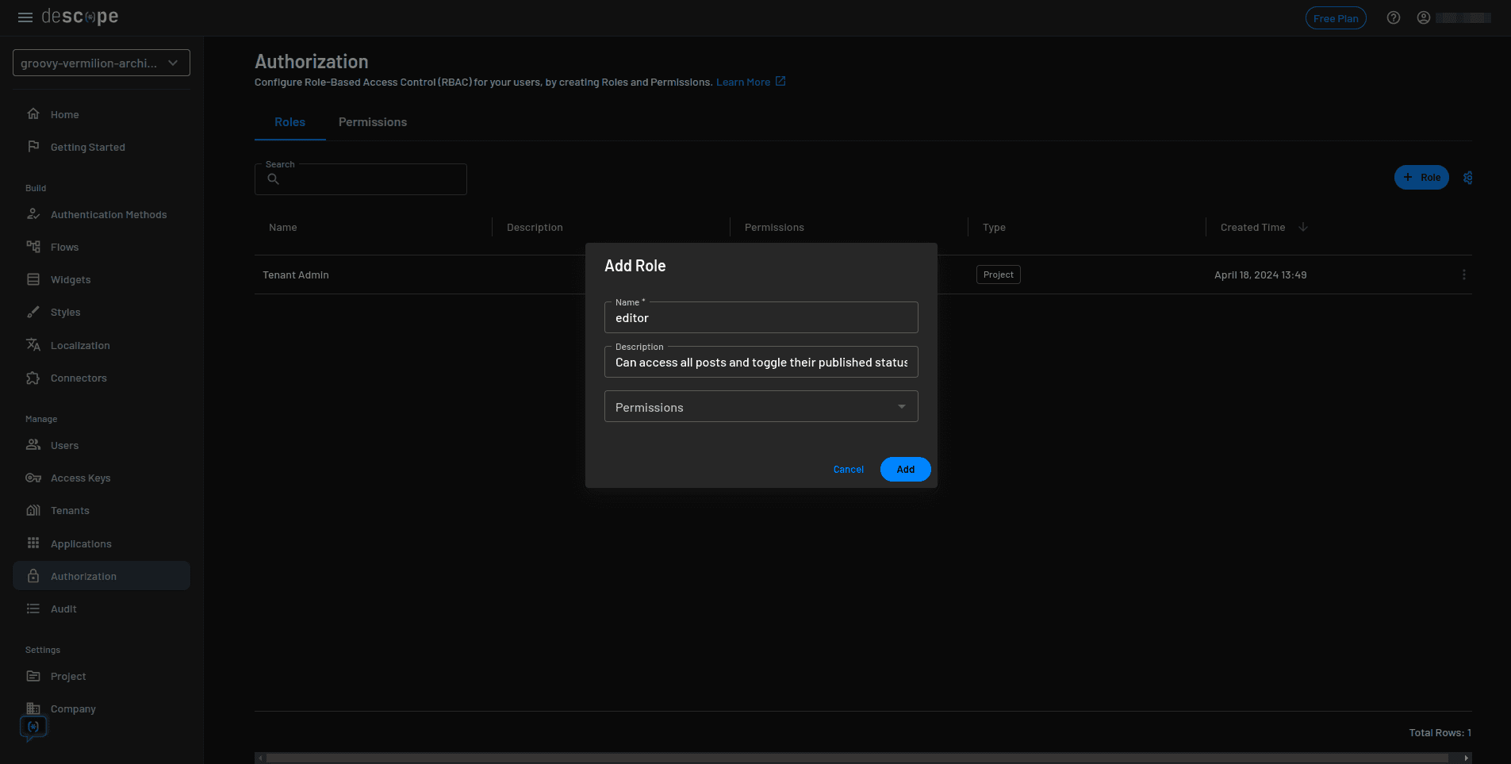Screen dimensions: 1511x764
Task: Click the Learn More link
Action: click(743, 81)
